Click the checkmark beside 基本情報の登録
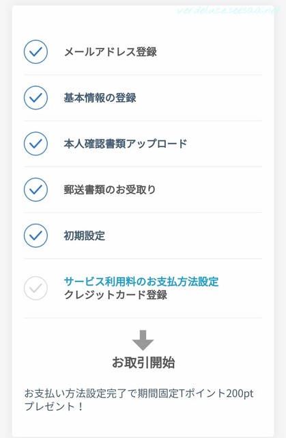286x438 pixels. click(35, 97)
